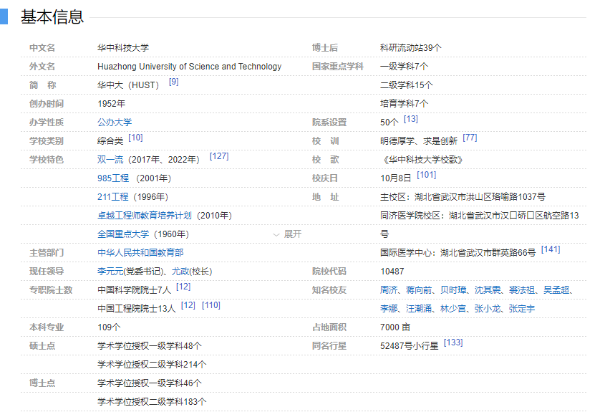Click the 985工程 link
Screen dimensions: 600x412
point(113,178)
